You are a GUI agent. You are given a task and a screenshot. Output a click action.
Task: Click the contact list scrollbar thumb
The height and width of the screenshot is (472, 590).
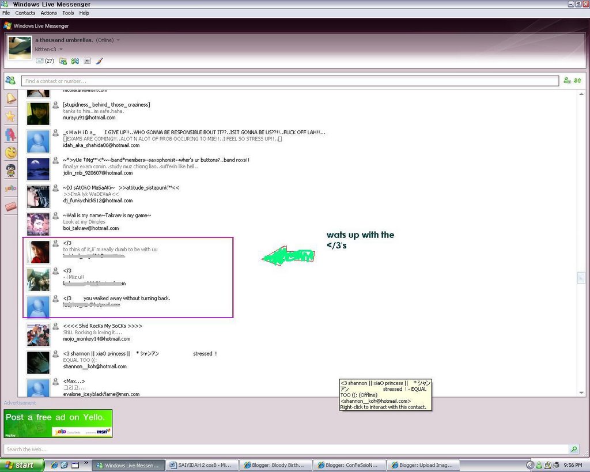point(581,278)
